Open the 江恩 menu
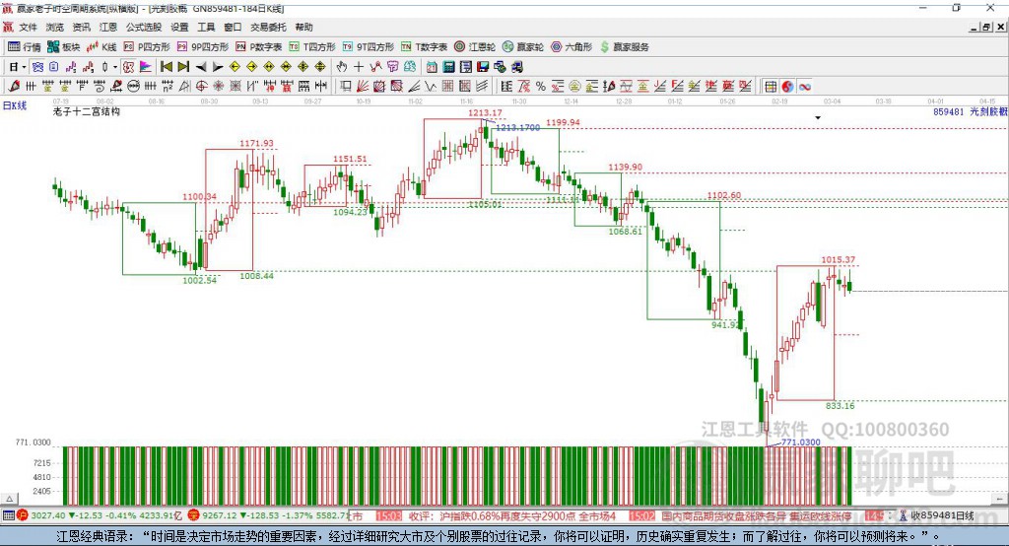Viewport: 1009px width, 546px height. 108,27
